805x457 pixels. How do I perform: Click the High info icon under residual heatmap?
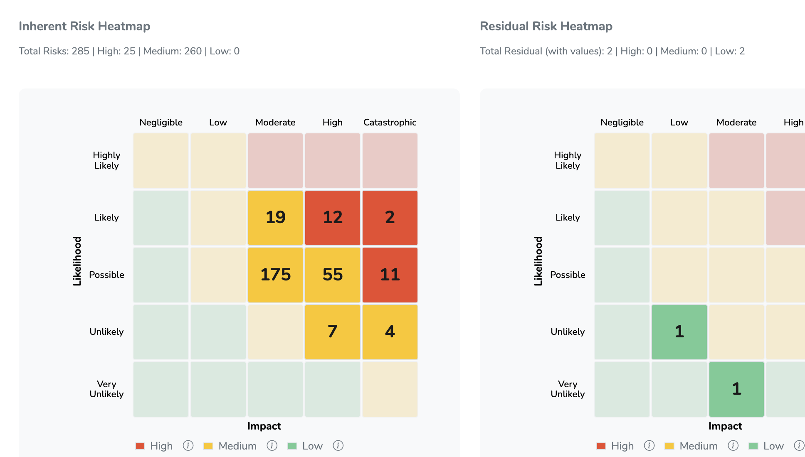pyautogui.click(x=649, y=446)
